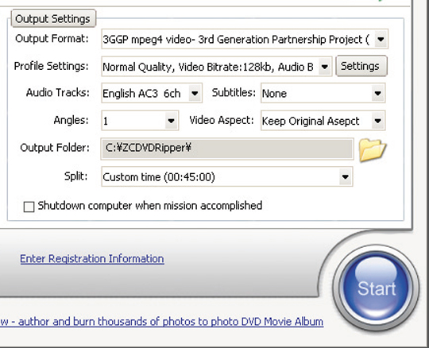Image resolution: width=429 pixels, height=348 pixels.
Task: Click the 3GGP mpeg4 video format text
Action: tap(236, 40)
